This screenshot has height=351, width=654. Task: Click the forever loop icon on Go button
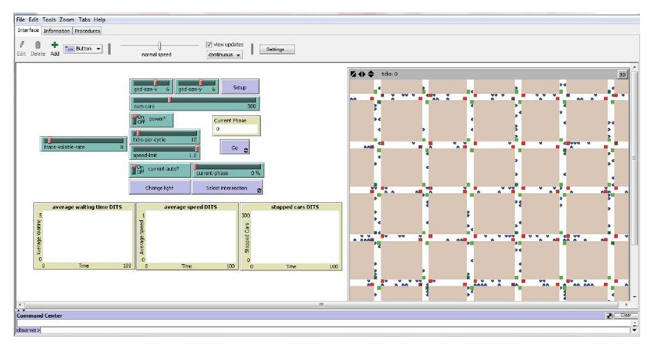(x=246, y=150)
